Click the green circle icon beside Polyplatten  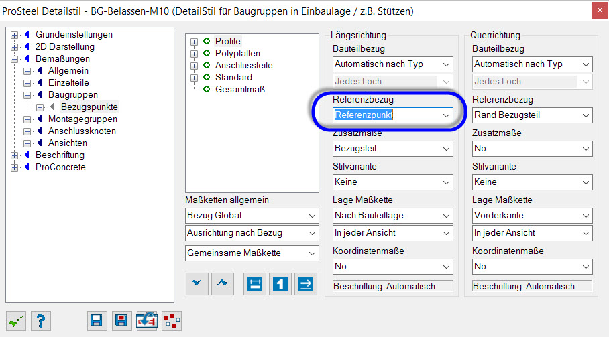point(207,53)
